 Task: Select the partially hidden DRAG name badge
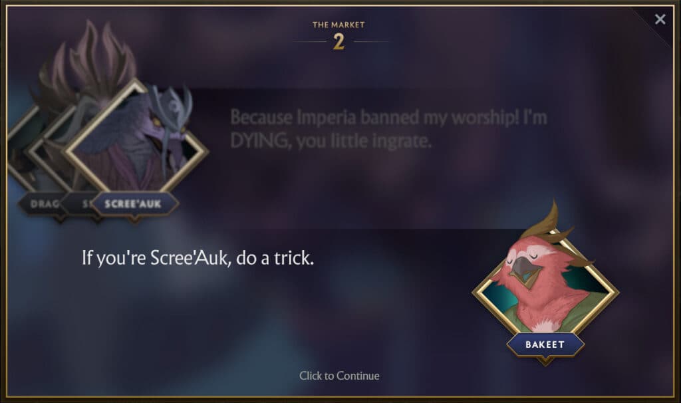(x=43, y=203)
